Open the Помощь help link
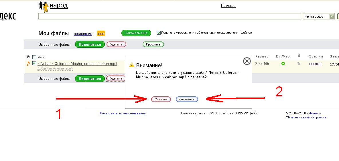 pos(228,6)
